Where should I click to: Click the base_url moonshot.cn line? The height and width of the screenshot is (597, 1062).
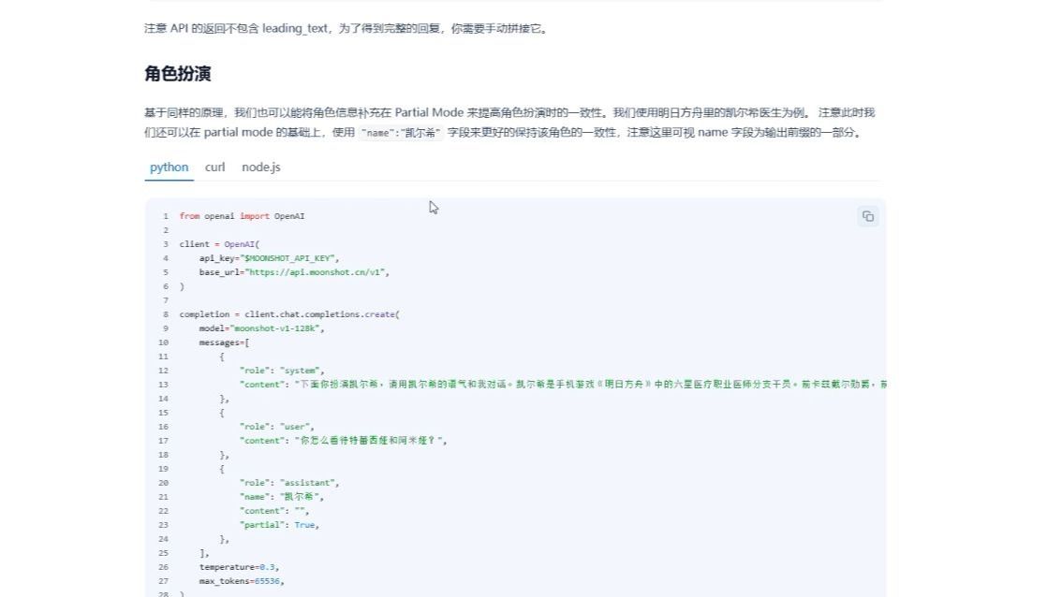click(294, 272)
